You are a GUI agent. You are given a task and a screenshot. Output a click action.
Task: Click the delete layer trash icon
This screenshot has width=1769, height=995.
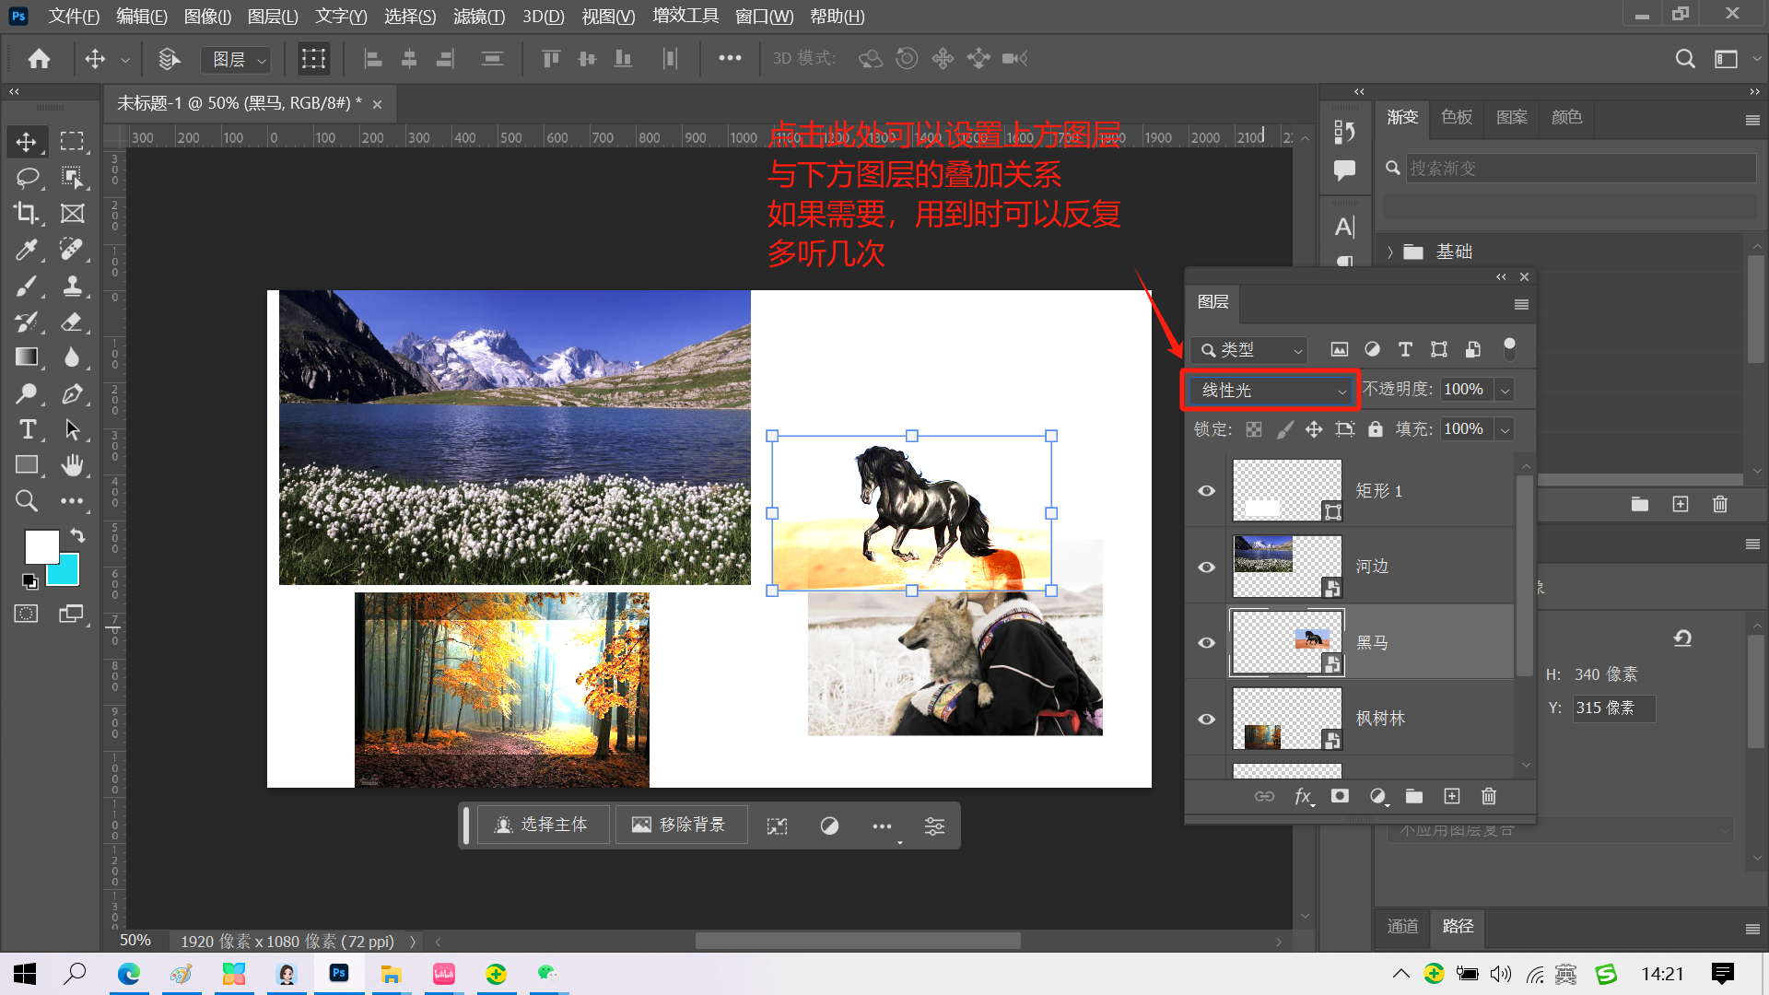(1489, 796)
